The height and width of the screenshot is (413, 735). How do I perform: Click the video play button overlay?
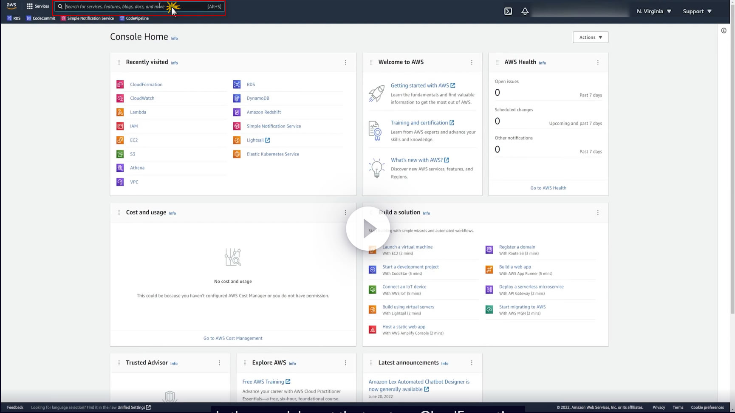[x=368, y=229]
